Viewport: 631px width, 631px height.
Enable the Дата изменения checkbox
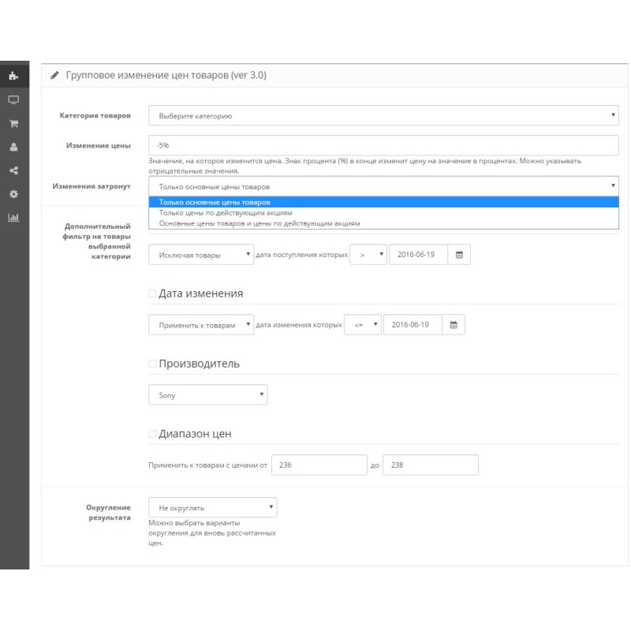coord(152,293)
